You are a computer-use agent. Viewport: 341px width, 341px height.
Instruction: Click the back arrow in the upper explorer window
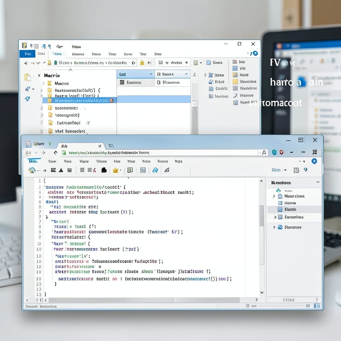26,63
